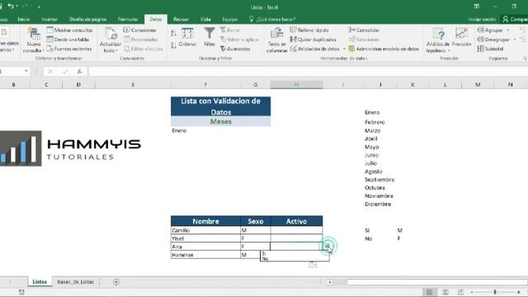Open the Activo dropdown arrow in Ana row

(327, 247)
